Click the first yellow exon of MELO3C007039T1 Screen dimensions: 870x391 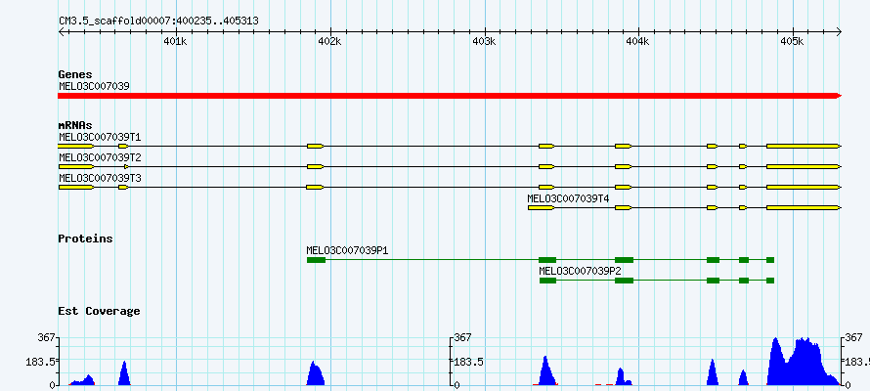coord(76,146)
